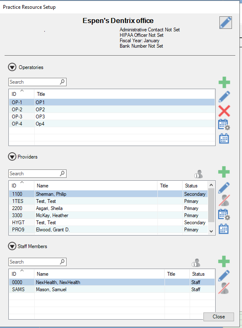
Task: Inactivate provider using crossed-out person icon
Action: 224,200
